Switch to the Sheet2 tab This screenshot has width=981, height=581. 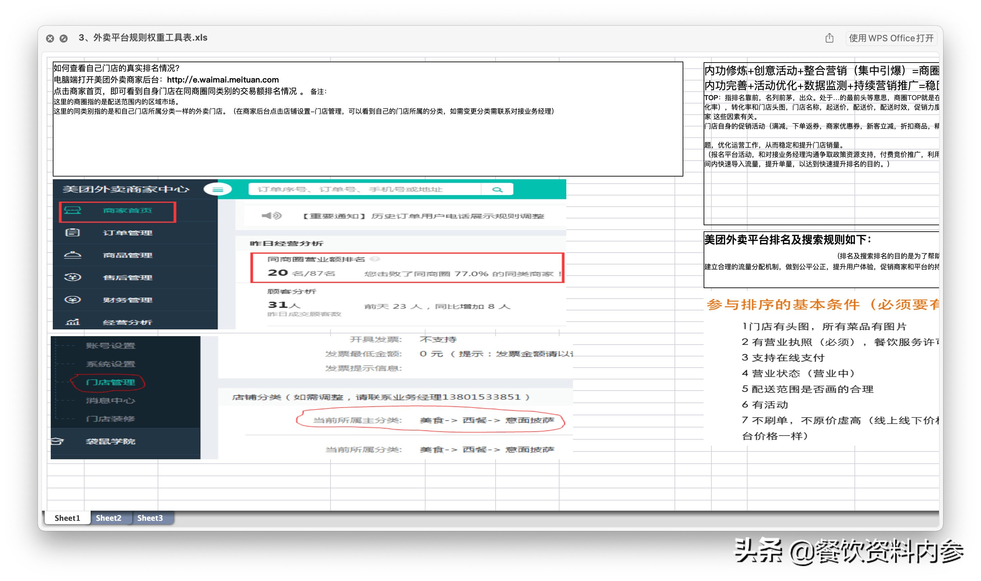109,518
